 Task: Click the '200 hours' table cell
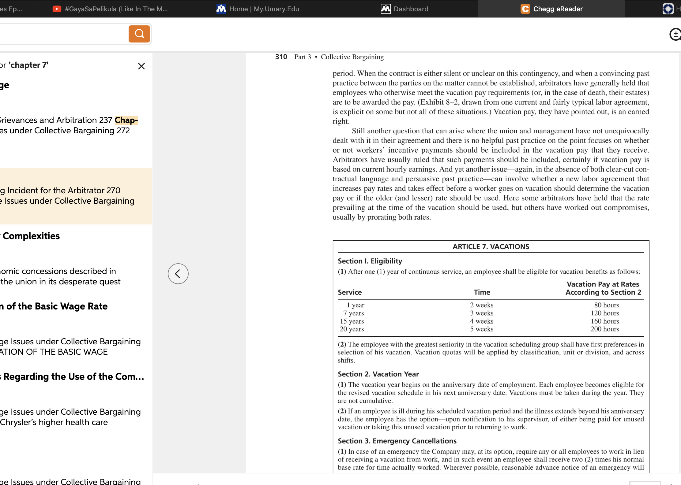click(x=605, y=329)
